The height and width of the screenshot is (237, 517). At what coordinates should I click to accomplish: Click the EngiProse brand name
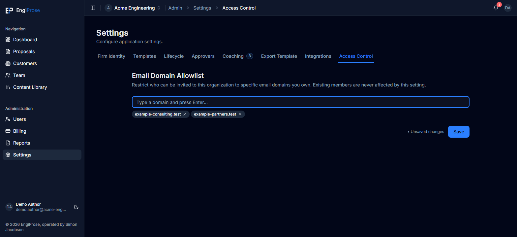pos(28,11)
